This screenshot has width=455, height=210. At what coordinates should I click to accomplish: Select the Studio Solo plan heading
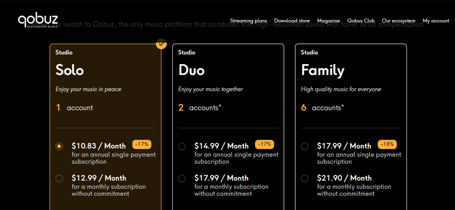pos(70,70)
